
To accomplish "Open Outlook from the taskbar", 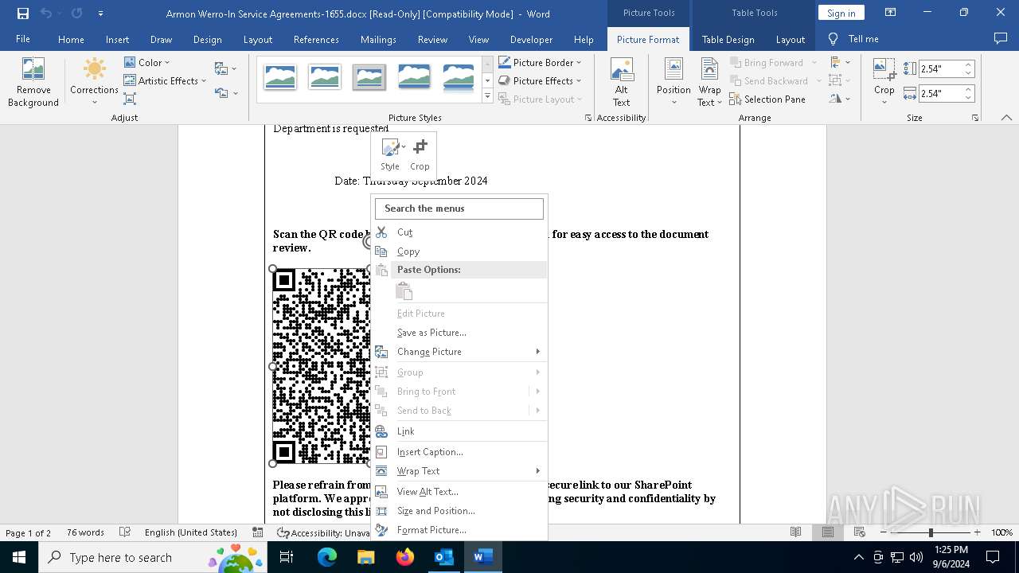I will (x=443, y=557).
